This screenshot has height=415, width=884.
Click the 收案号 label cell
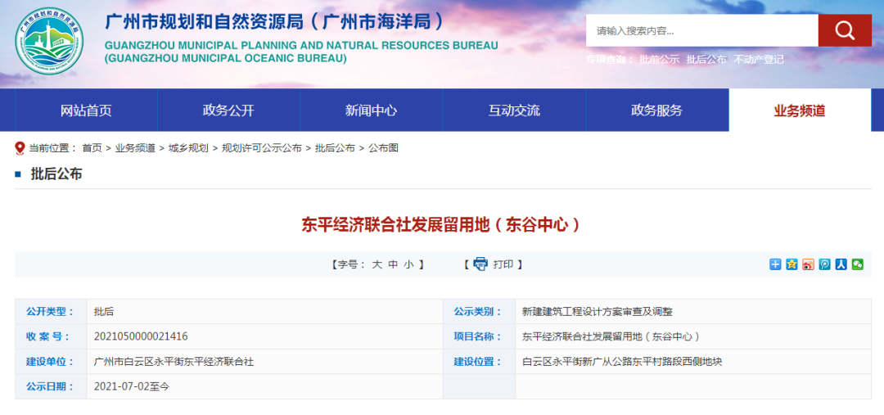click(51, 336)
